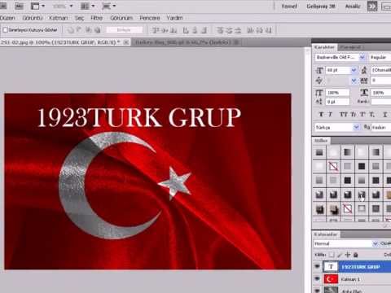Image resolution: width=391 pixels, height=293 pixels.
Task: Click the font size icon in the Karakter panel
Action: [x=319, y=70]
